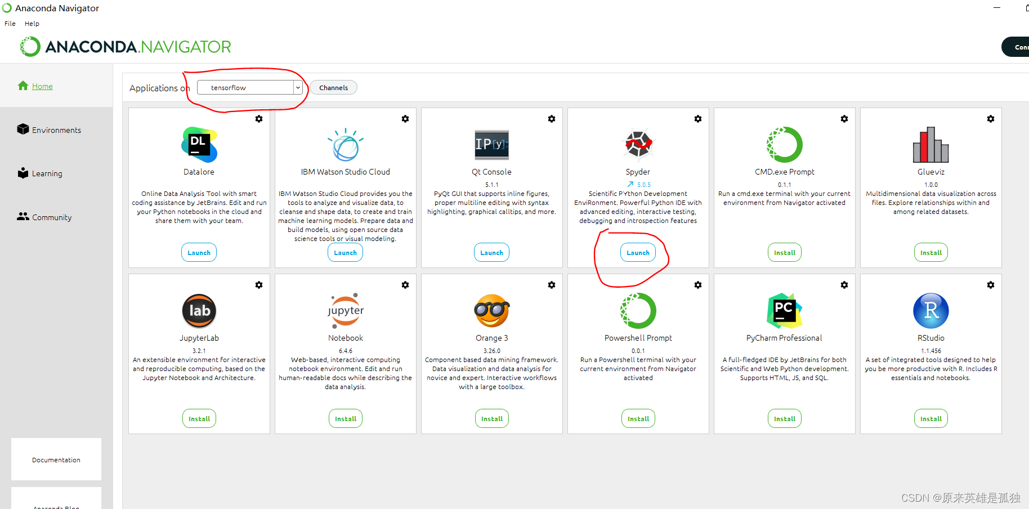Open the Glueviz card options gear
This screenshot has height=509, width=1029.
tap(991, 119)
